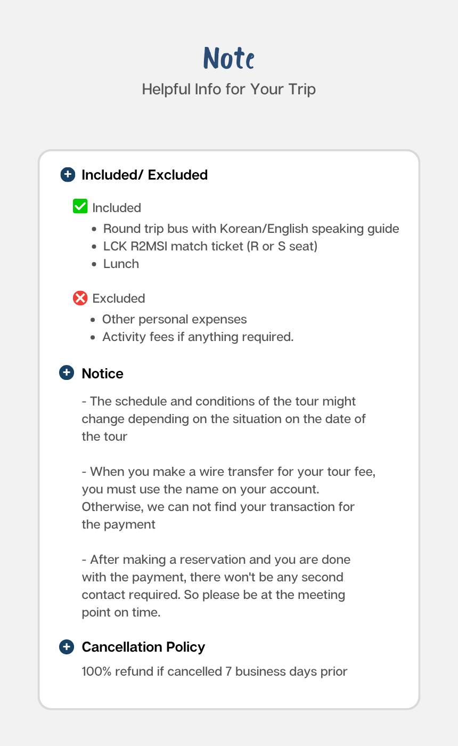Click the 100% refund cancellation text
This screenshot has width=458, height=746.
[214, 671]
